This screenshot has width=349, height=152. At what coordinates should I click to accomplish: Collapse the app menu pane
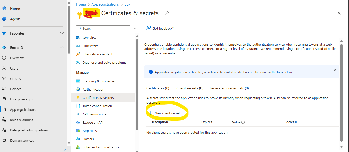pos(135,28)
